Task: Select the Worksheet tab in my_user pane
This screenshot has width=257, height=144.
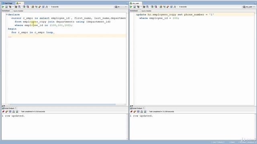Action: coord(134,11)
